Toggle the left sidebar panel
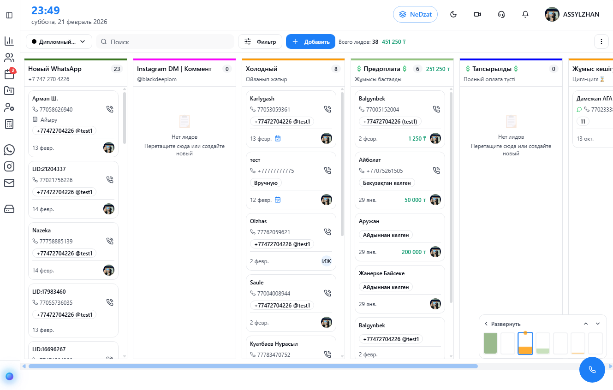The image size is (613, 390). pos(9,15)
